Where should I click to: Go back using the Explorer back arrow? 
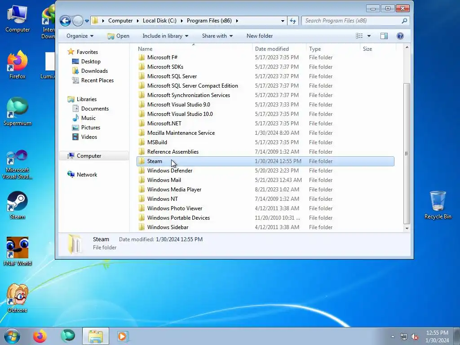[x=65, y=21]
